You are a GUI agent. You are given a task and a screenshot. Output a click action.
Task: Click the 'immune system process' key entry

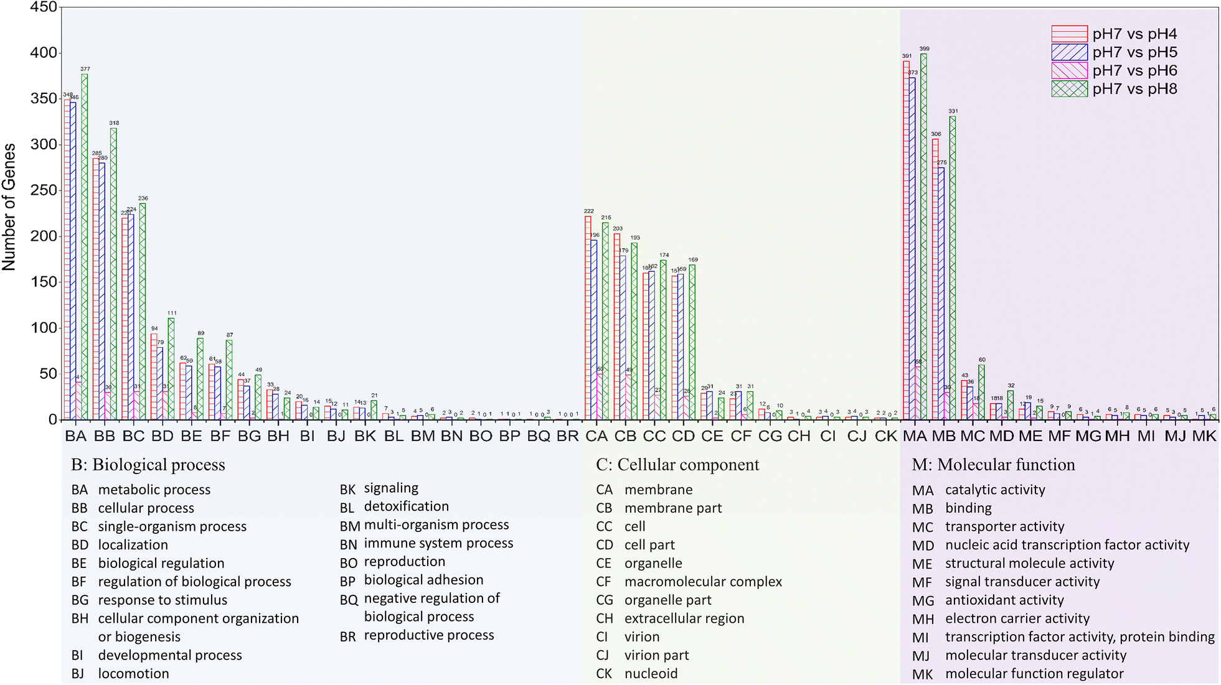(x=439, y=543)
